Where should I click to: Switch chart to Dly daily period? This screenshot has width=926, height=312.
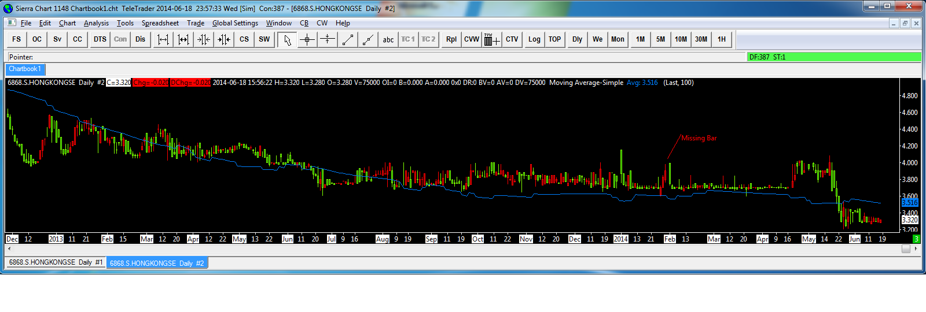tap(578, 39)
